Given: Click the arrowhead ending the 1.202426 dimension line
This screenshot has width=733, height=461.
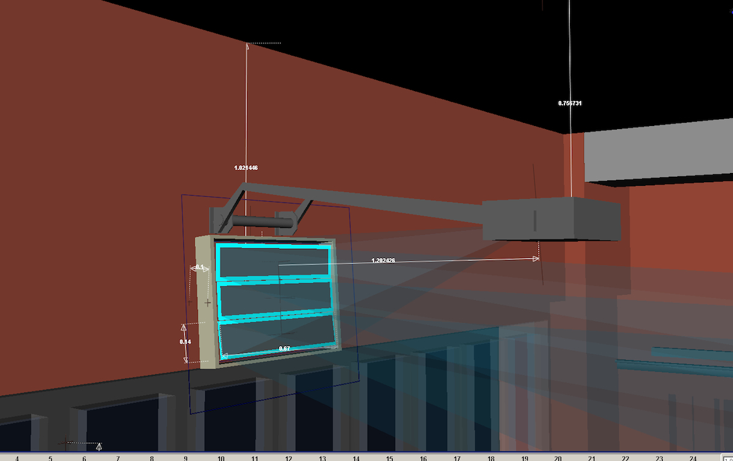Looking at the screenshot, I should coord(536,259).
